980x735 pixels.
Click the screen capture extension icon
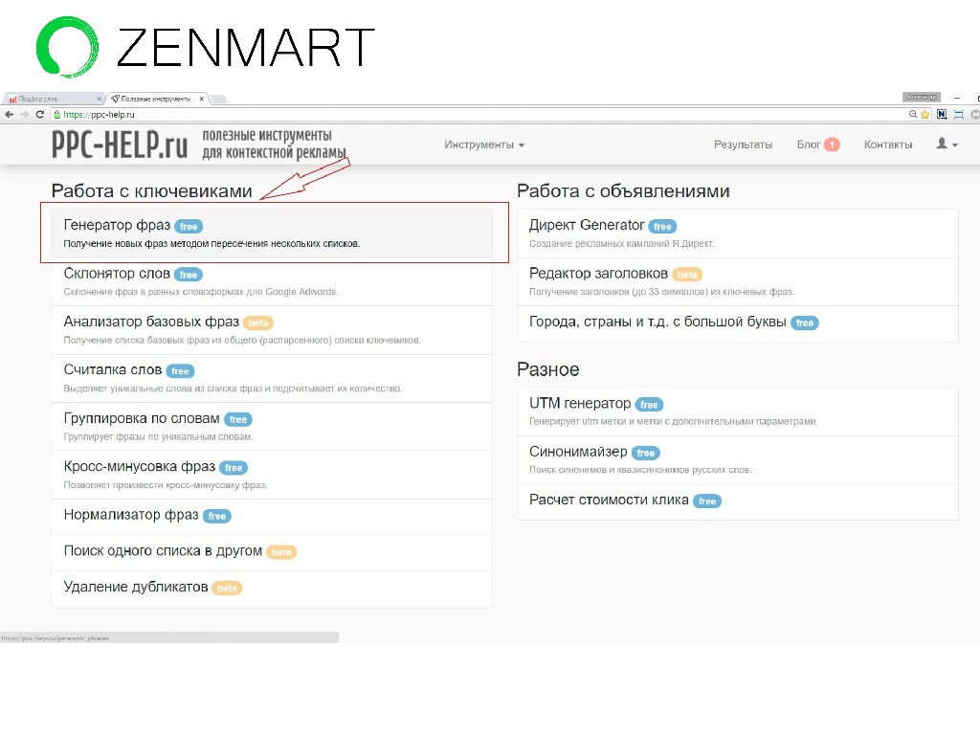point(958,114)
